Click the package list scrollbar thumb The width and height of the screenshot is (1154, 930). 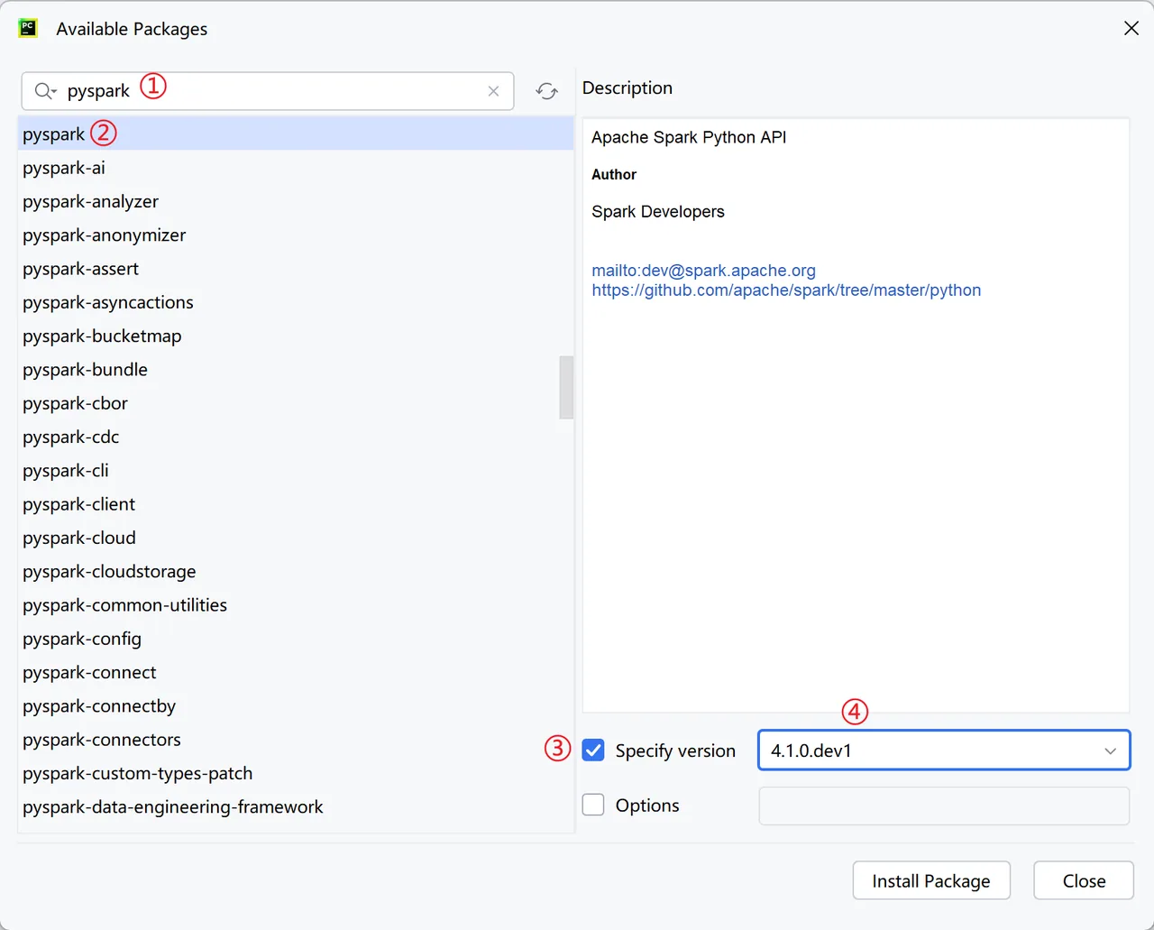coord(566,388)
